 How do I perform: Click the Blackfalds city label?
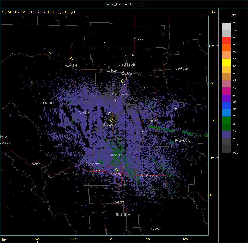pyautogui.click(x=127, y=64)
